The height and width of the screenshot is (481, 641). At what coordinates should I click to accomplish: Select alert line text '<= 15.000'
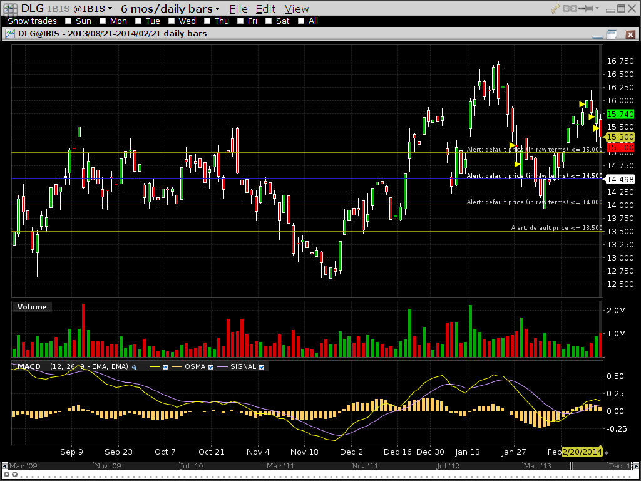pyautogui.click(x=587, y=150)
